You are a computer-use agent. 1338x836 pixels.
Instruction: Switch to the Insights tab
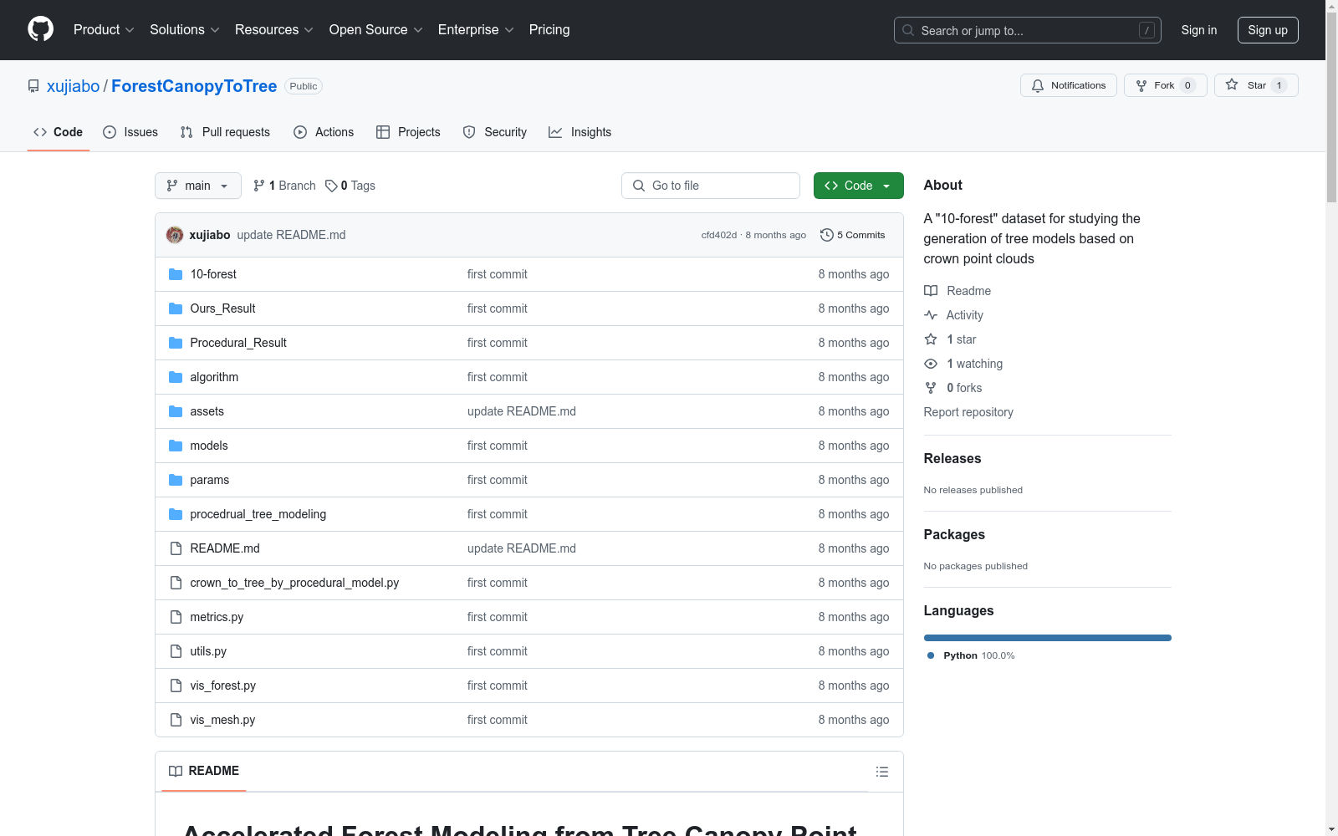580,132
